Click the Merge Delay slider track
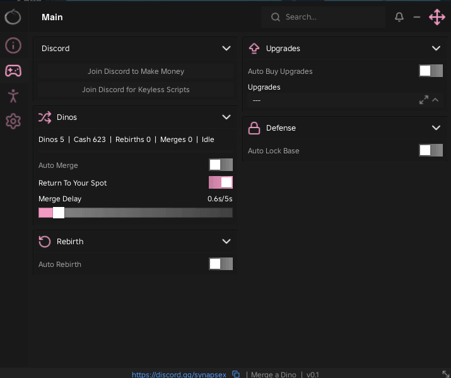 136,213
